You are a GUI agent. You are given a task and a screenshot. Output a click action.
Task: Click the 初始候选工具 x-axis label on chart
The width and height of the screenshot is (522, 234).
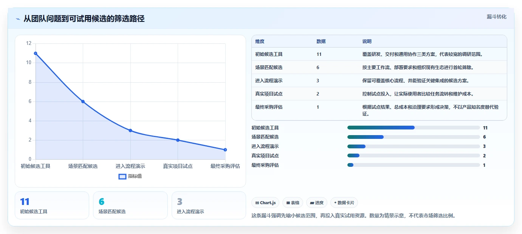pyautogui.click(x=36, y=166)
